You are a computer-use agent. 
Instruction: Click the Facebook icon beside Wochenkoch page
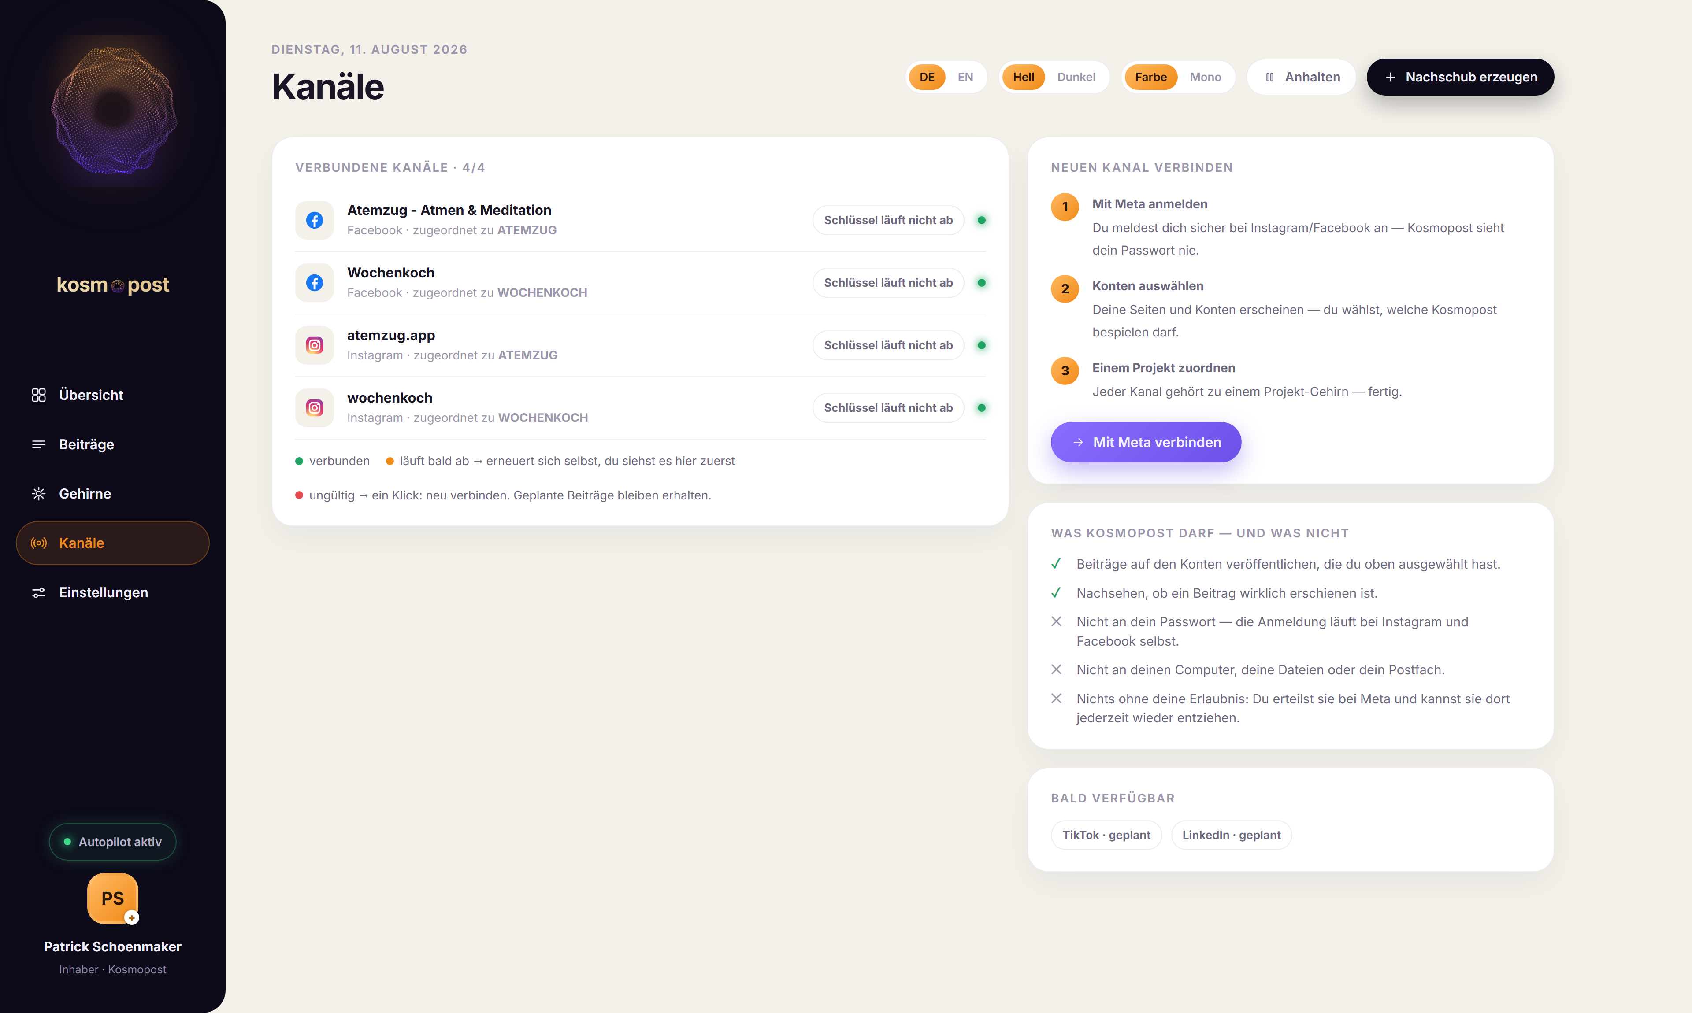pyautogui.click(x=314, y=283)
